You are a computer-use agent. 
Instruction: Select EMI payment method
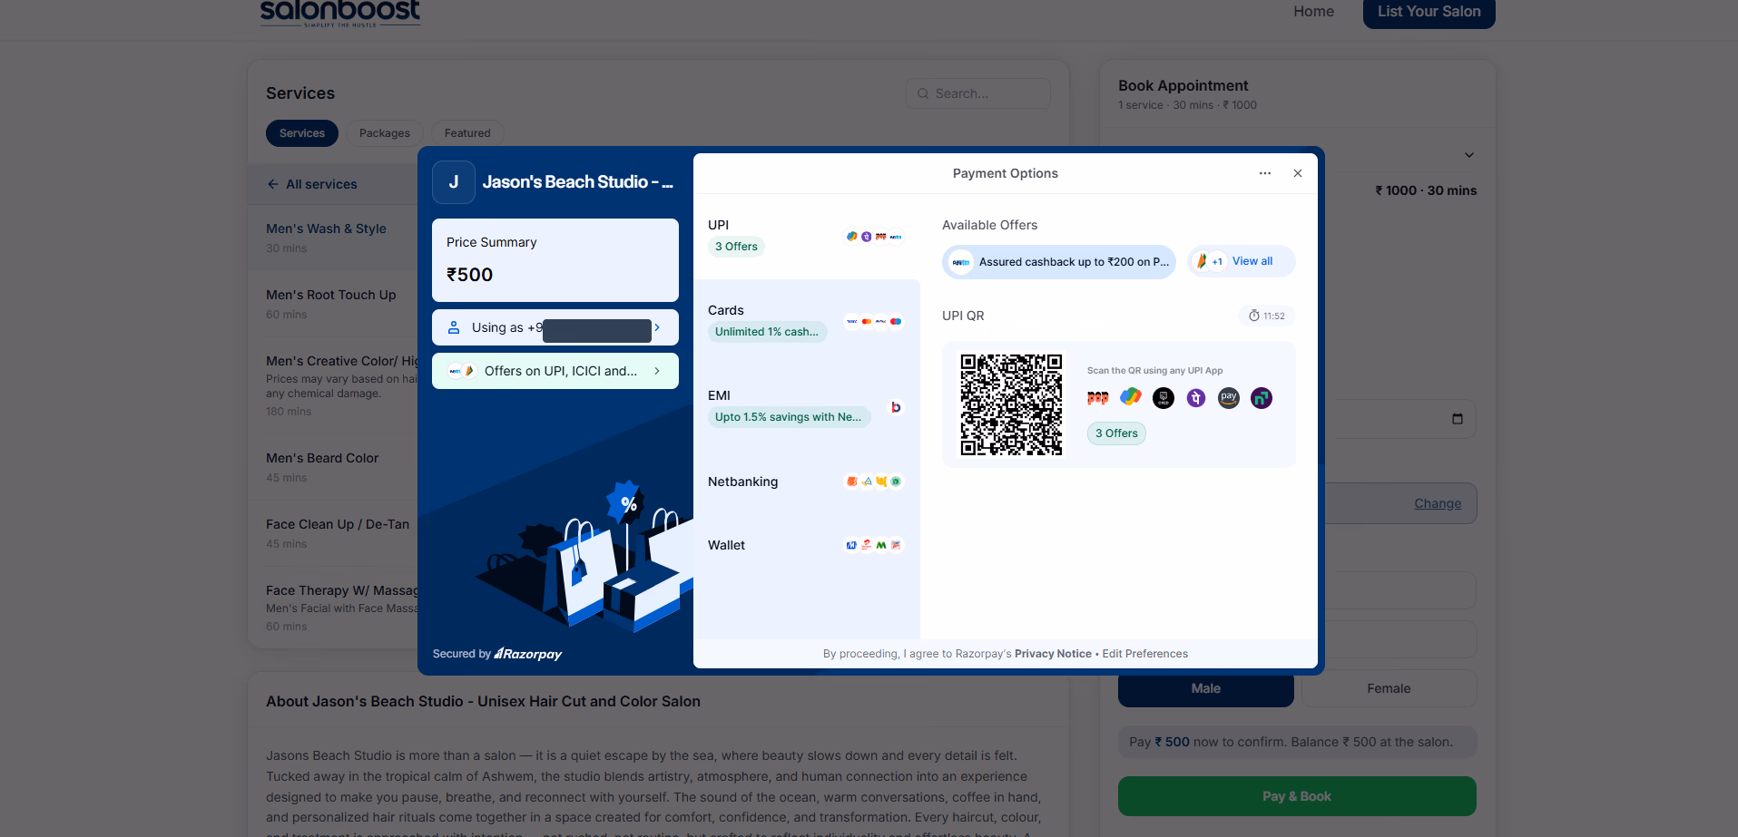807,406
